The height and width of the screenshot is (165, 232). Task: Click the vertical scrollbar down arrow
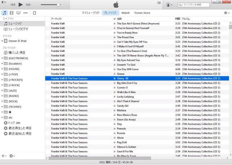pos(231,155)
